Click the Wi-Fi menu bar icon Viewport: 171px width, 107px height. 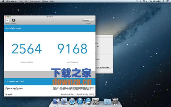pos(144,1)
